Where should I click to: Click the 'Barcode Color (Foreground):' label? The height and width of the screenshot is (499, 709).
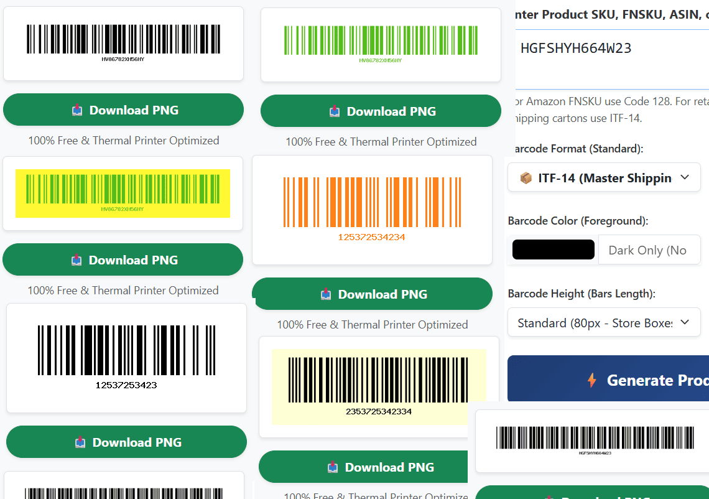click(x=578, y=221)
